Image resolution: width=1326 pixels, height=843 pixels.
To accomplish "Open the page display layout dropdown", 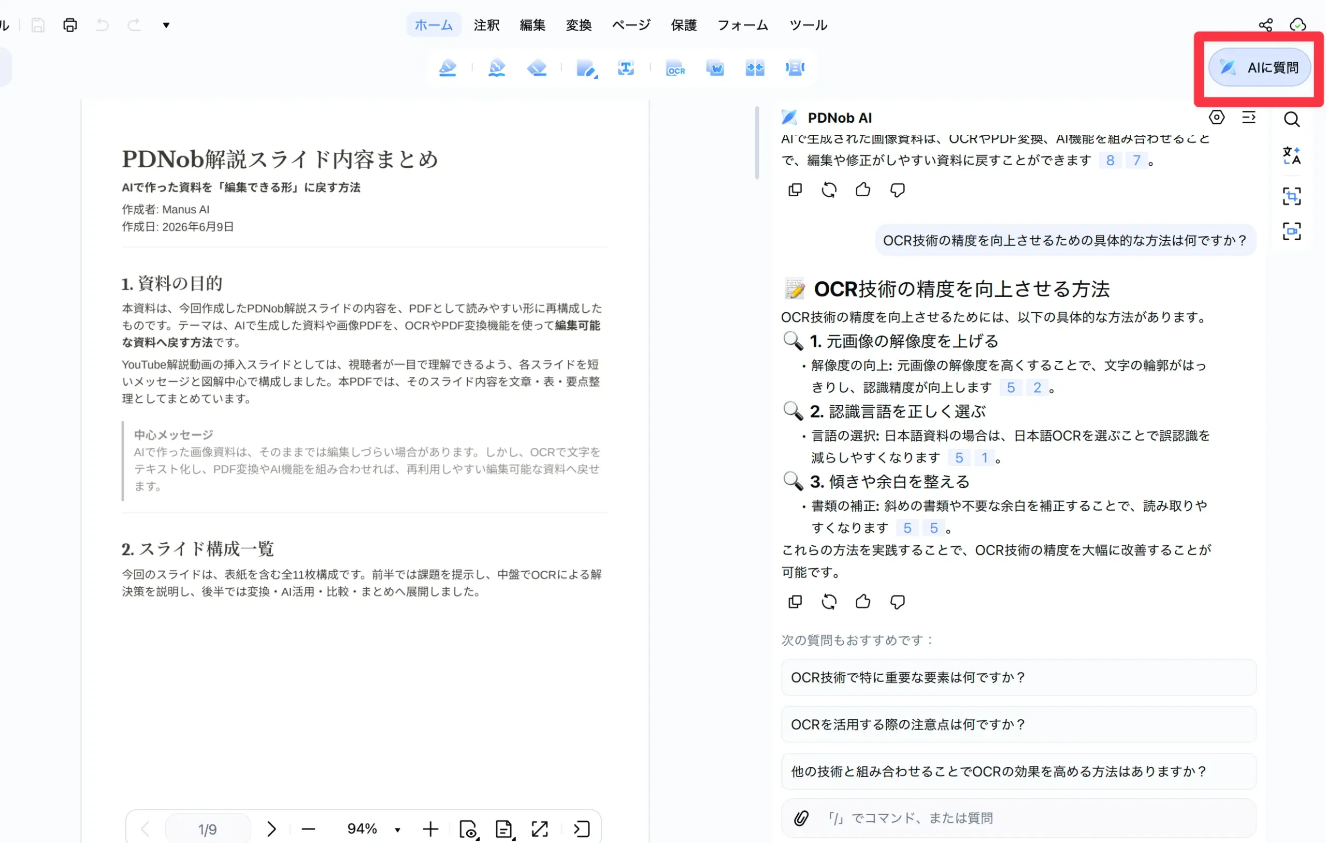I will 505,829.
